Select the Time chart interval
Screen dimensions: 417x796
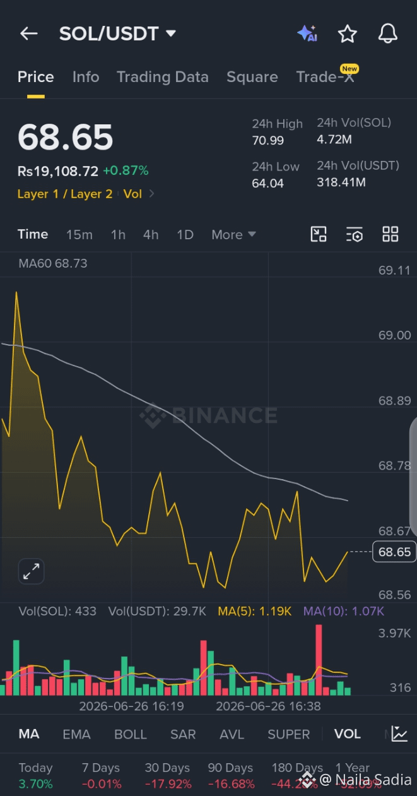pyautogui.click(x=33, y=234)
